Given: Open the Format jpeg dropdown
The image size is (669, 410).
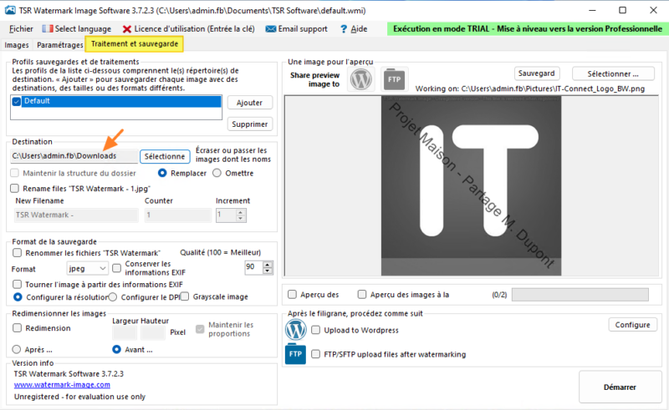Looking at the screenshot, I should coord(87,269).
